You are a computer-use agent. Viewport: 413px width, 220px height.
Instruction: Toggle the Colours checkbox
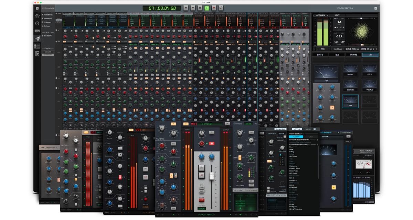pyautogui.click(x=43, y=26)
